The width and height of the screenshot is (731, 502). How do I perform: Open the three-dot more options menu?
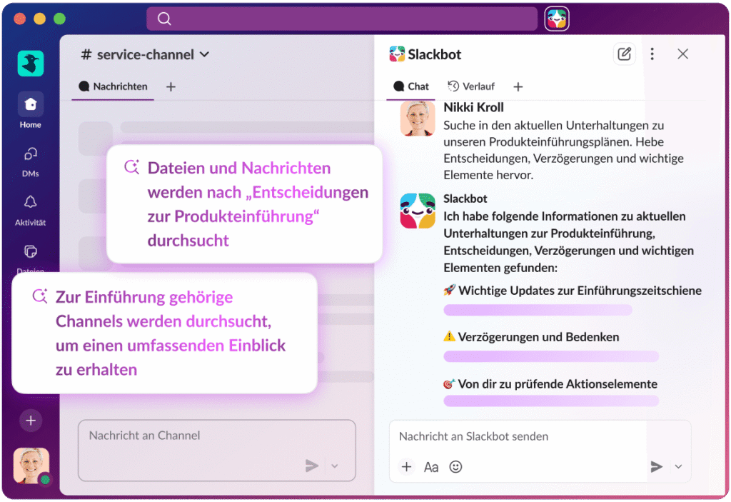pos(652,54)
